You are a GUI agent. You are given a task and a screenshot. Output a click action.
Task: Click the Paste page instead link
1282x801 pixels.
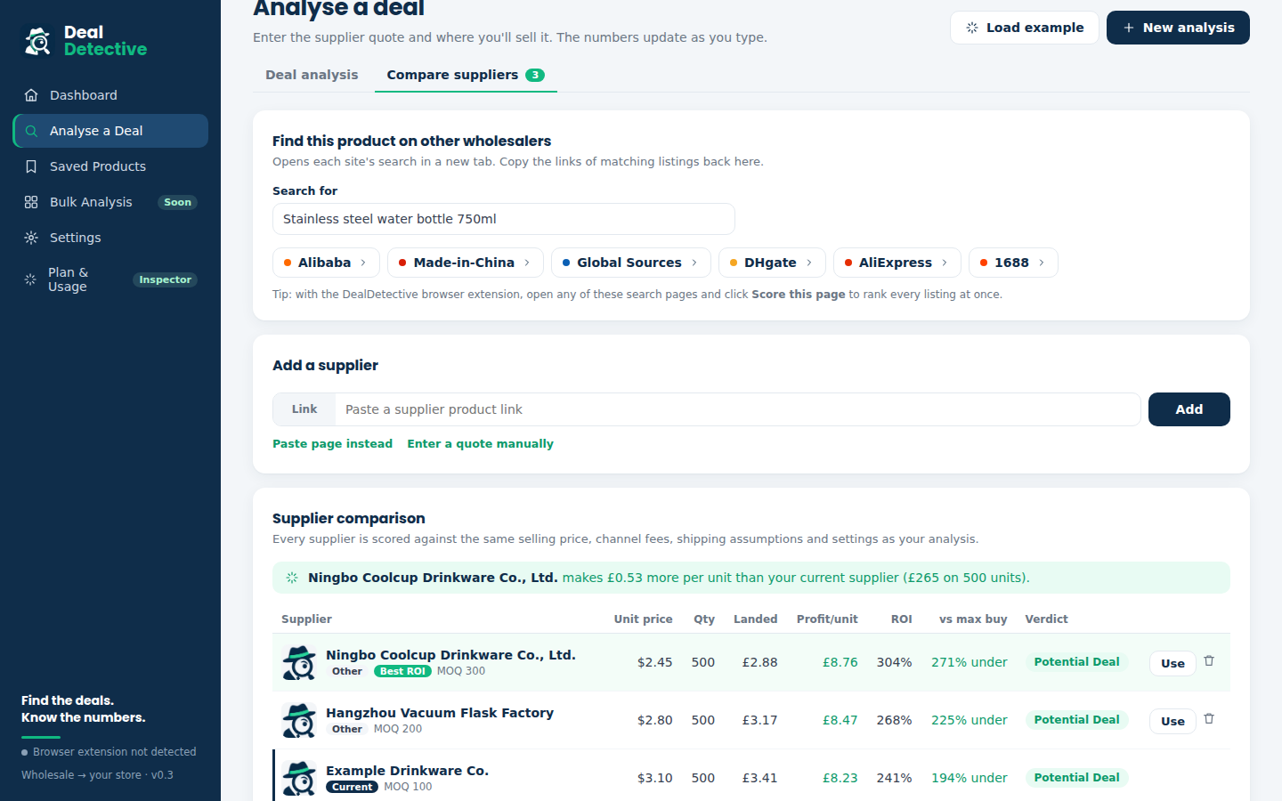tap(332, 444)
